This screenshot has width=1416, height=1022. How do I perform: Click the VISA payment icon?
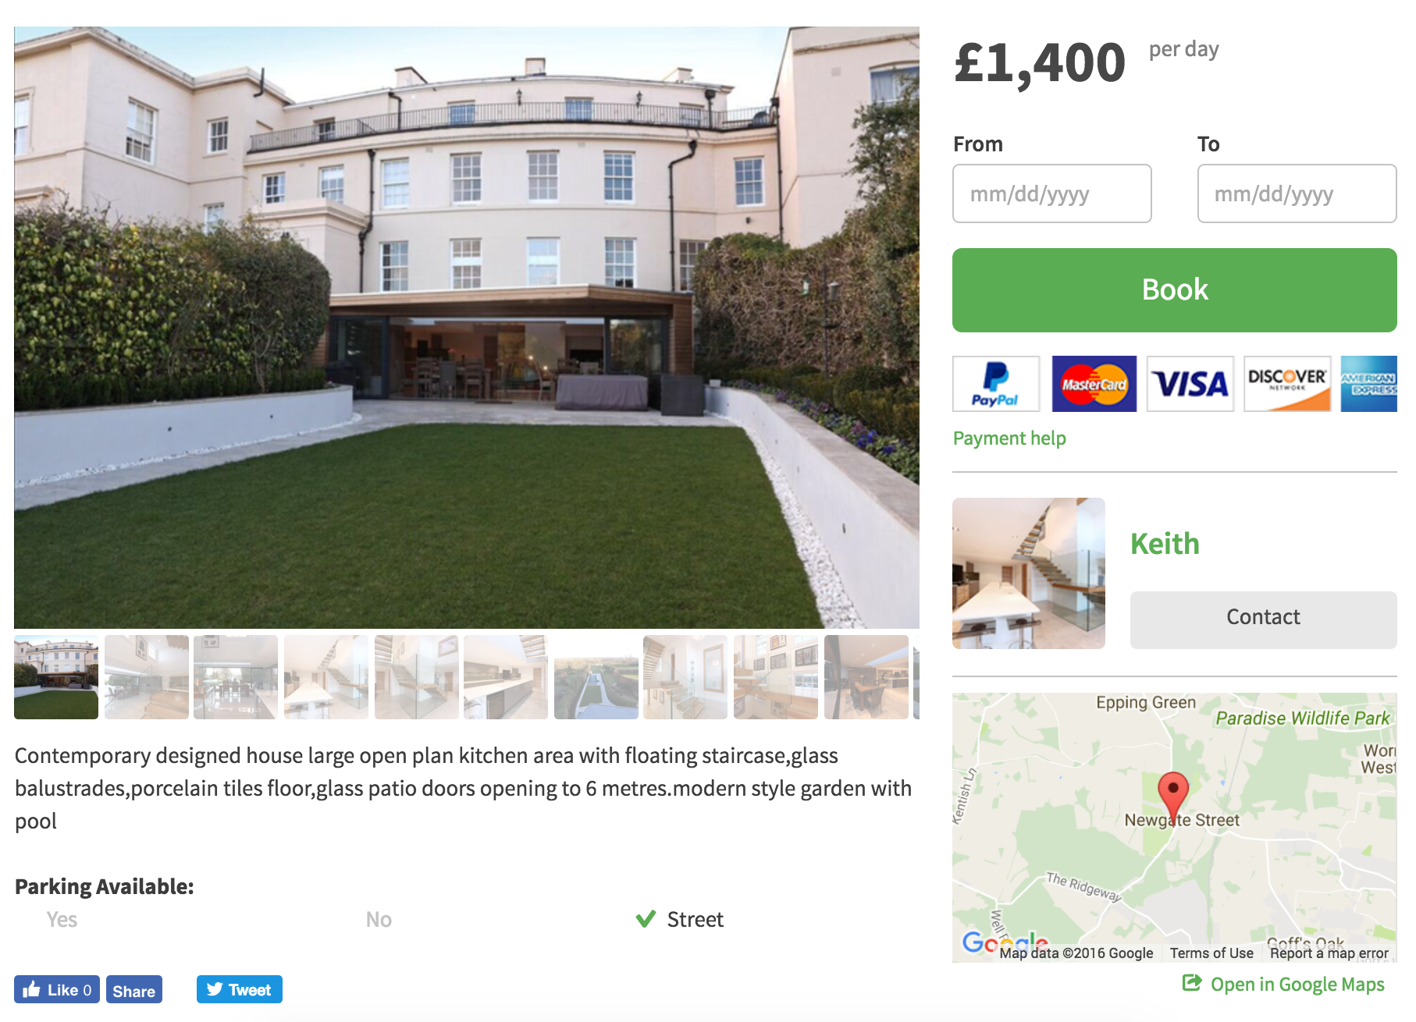(x=1190, y=384)
